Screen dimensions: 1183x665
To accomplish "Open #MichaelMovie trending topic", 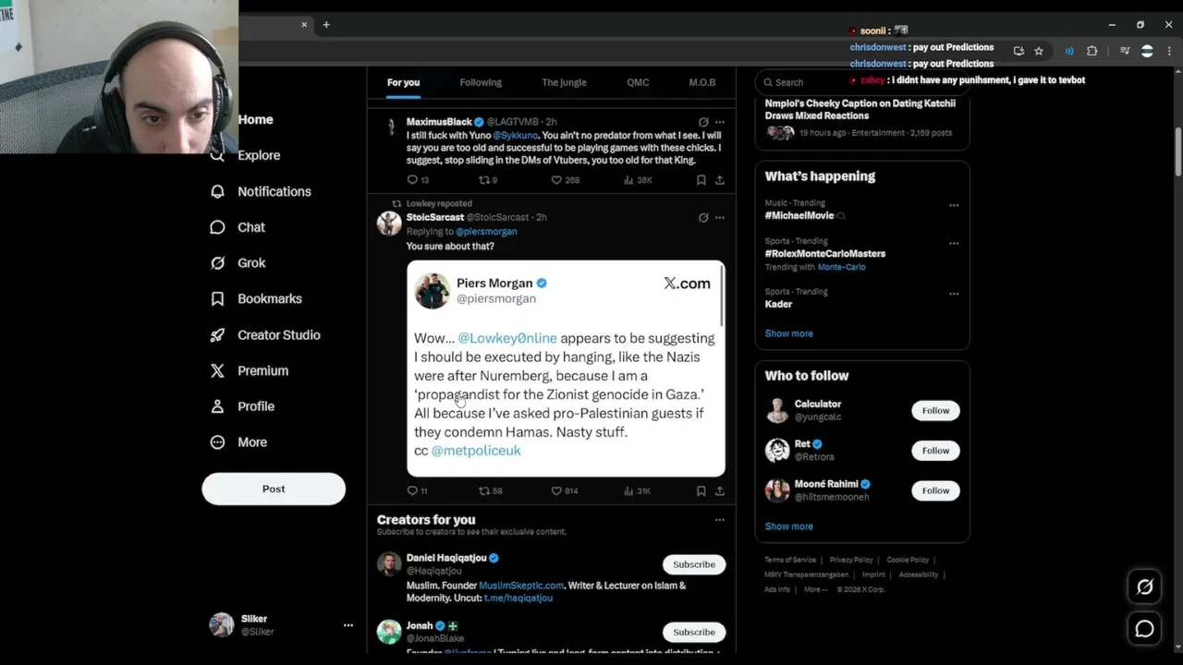I will coord(799,215).
